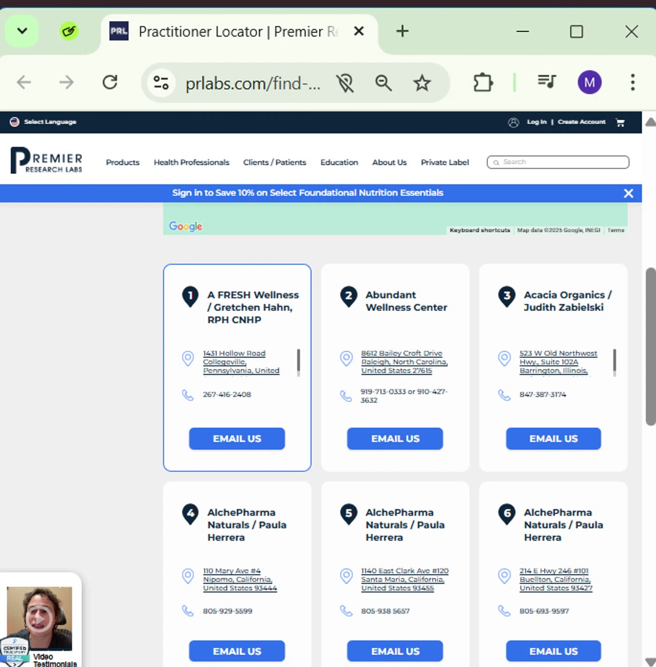Email AlchePharma at 1140 East Clark Ave
656x667 pixels.
coord(395,651)
